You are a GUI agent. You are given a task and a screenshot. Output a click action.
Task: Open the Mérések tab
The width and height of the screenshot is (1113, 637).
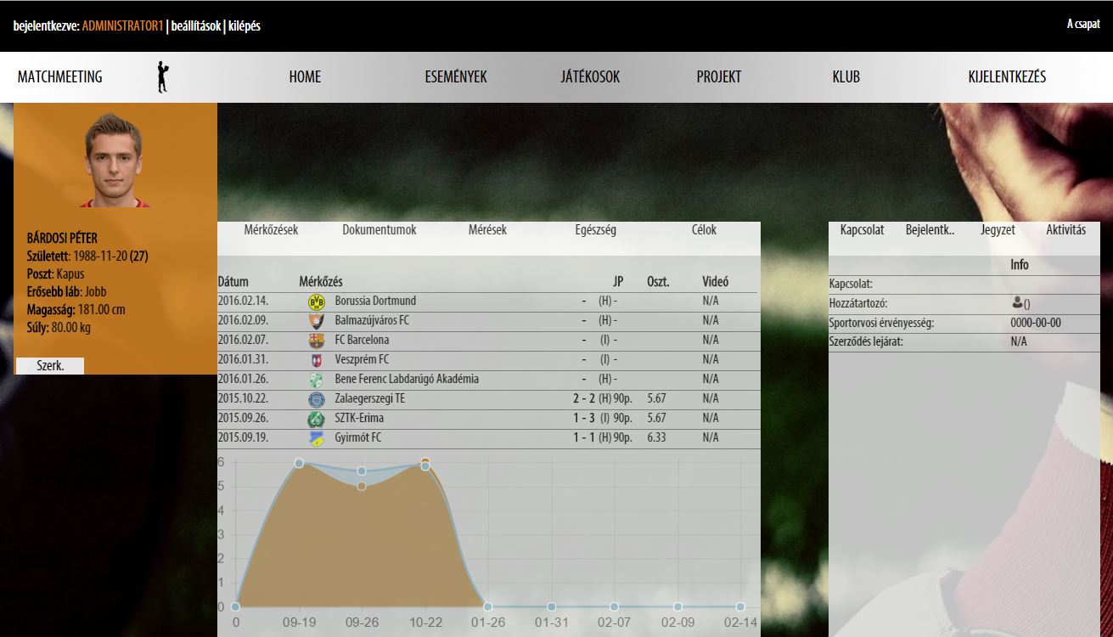[487, 230]
